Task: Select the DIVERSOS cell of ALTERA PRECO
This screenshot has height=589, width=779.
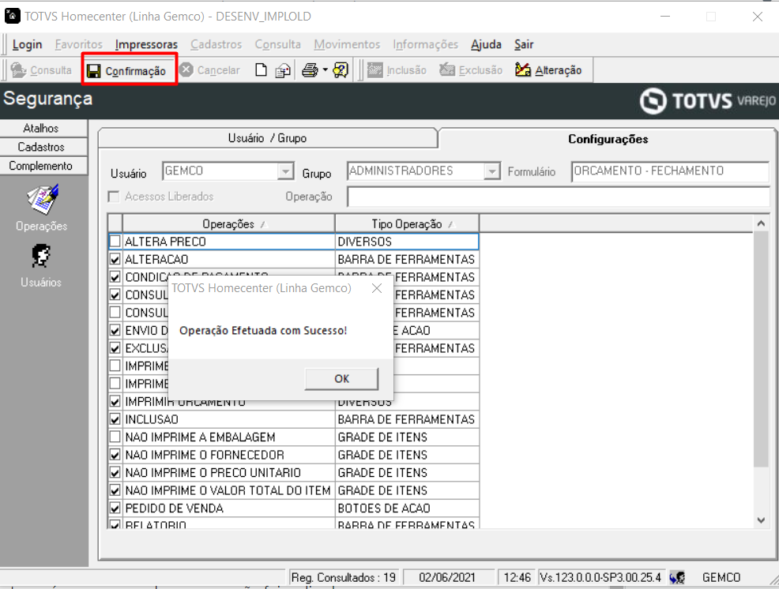Action: click(x=407, y=242)
